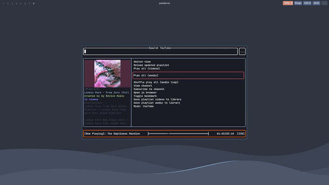Select 'Save playlist audio to library'
329x185 pixels.
157,103
